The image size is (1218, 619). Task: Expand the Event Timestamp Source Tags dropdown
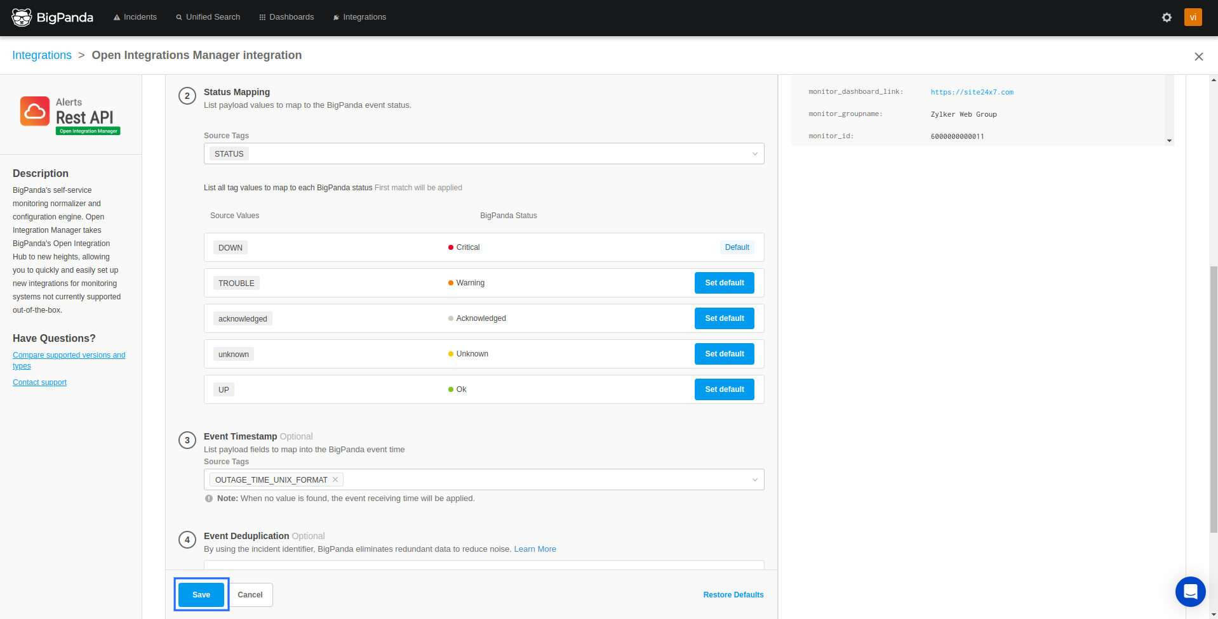(x=754, y=479)
